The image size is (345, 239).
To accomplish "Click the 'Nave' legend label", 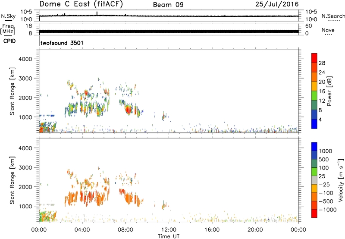I will [x=328, y=30].
